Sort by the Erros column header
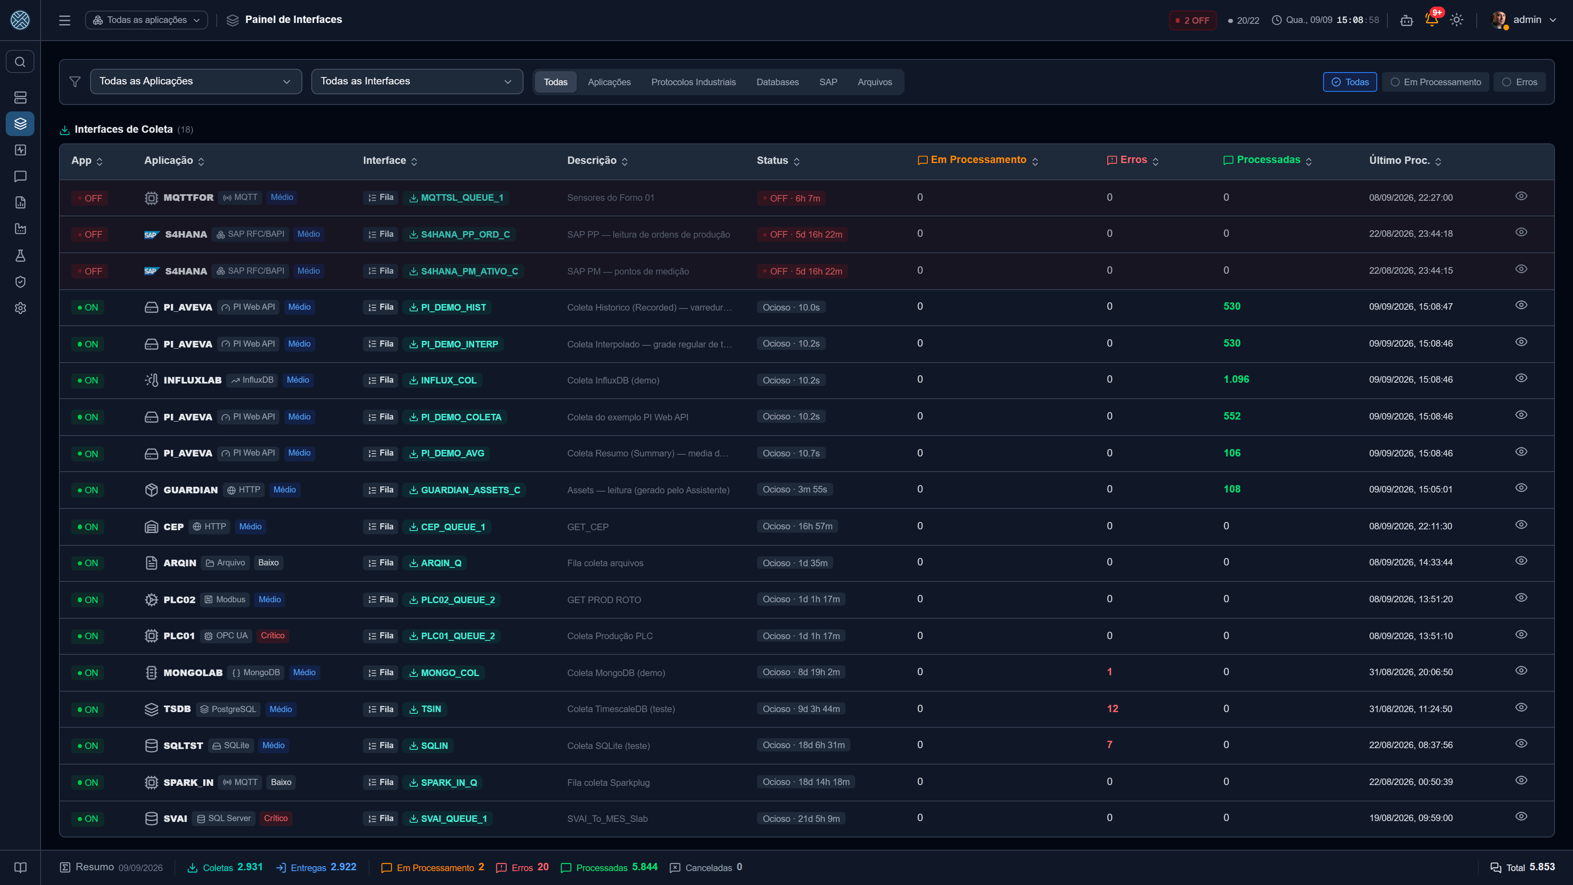The image size is (1573, 885). [1133, 160]
